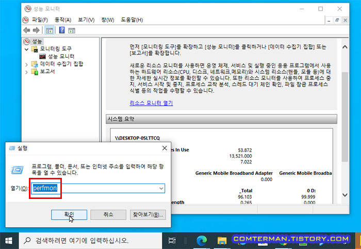Toggle the show/hide action pane icon
The height and width of the screenshot is (249, 361).
tap(72, 30)
